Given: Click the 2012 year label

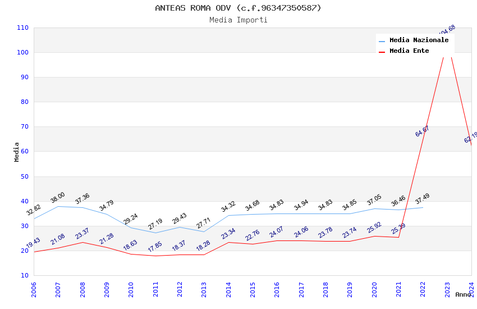Looking at the screenshot, I should (180, 289).
